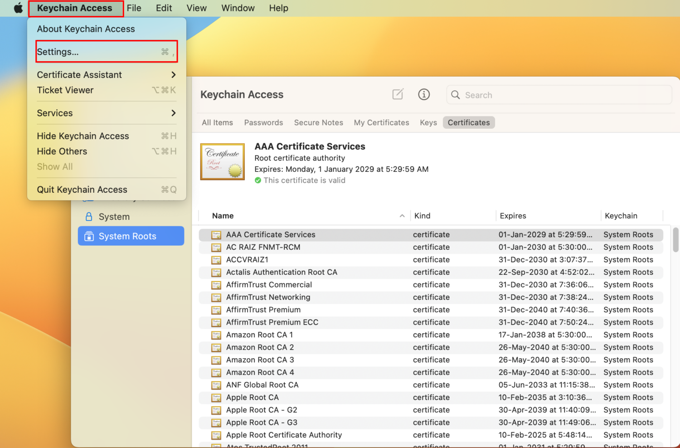Open the Window menu
680x448 pixels.
[238, 8]
